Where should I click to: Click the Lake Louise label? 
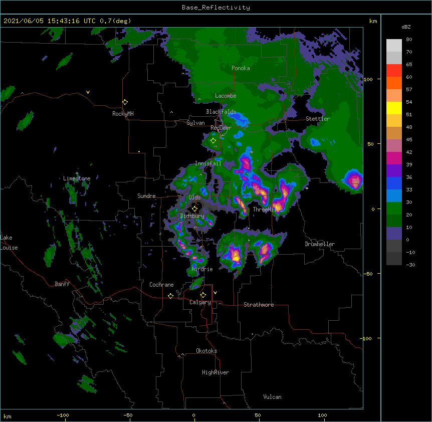(x=9, y=243)
